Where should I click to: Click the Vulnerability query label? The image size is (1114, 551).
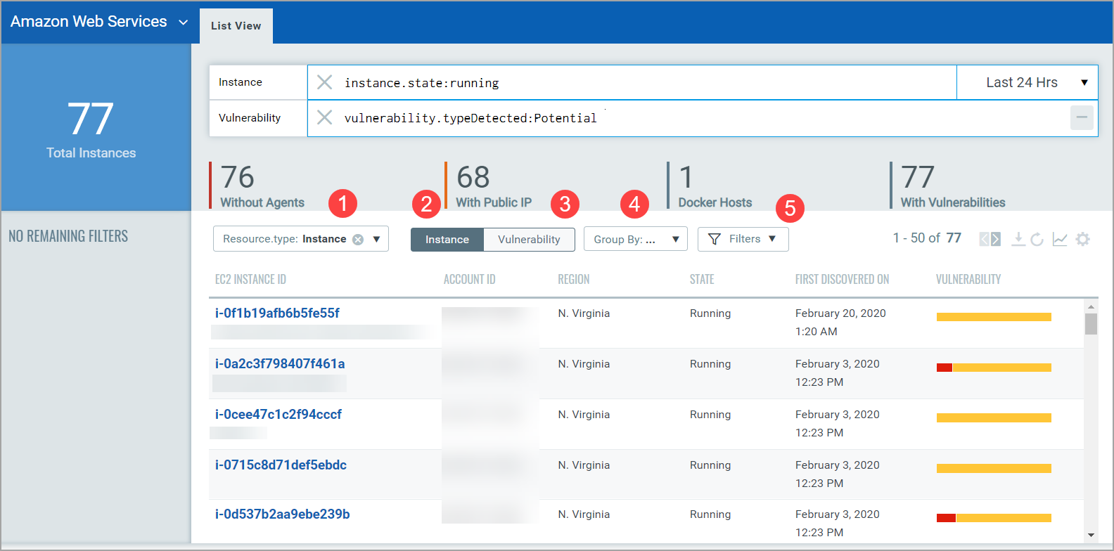[250, 117]
